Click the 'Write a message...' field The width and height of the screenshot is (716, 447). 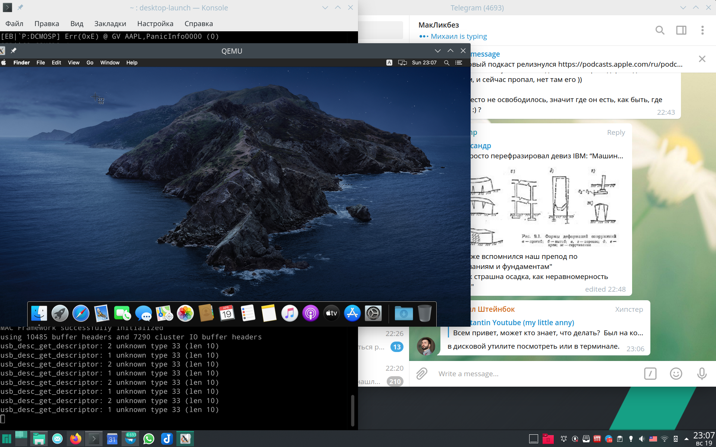[537, 374]
